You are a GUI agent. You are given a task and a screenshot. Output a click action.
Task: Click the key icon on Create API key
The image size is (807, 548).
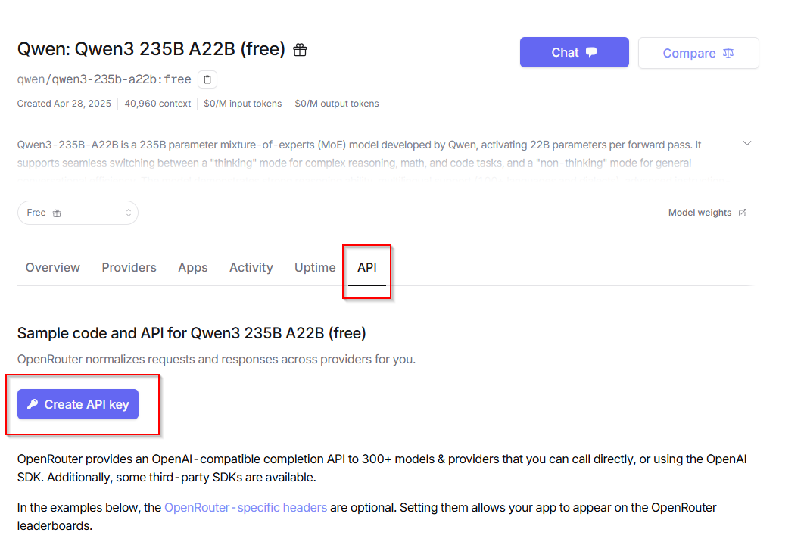[x=31, y=404]
